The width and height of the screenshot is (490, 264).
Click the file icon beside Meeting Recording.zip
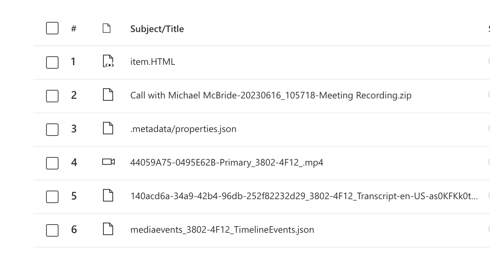tap(108, 95)
